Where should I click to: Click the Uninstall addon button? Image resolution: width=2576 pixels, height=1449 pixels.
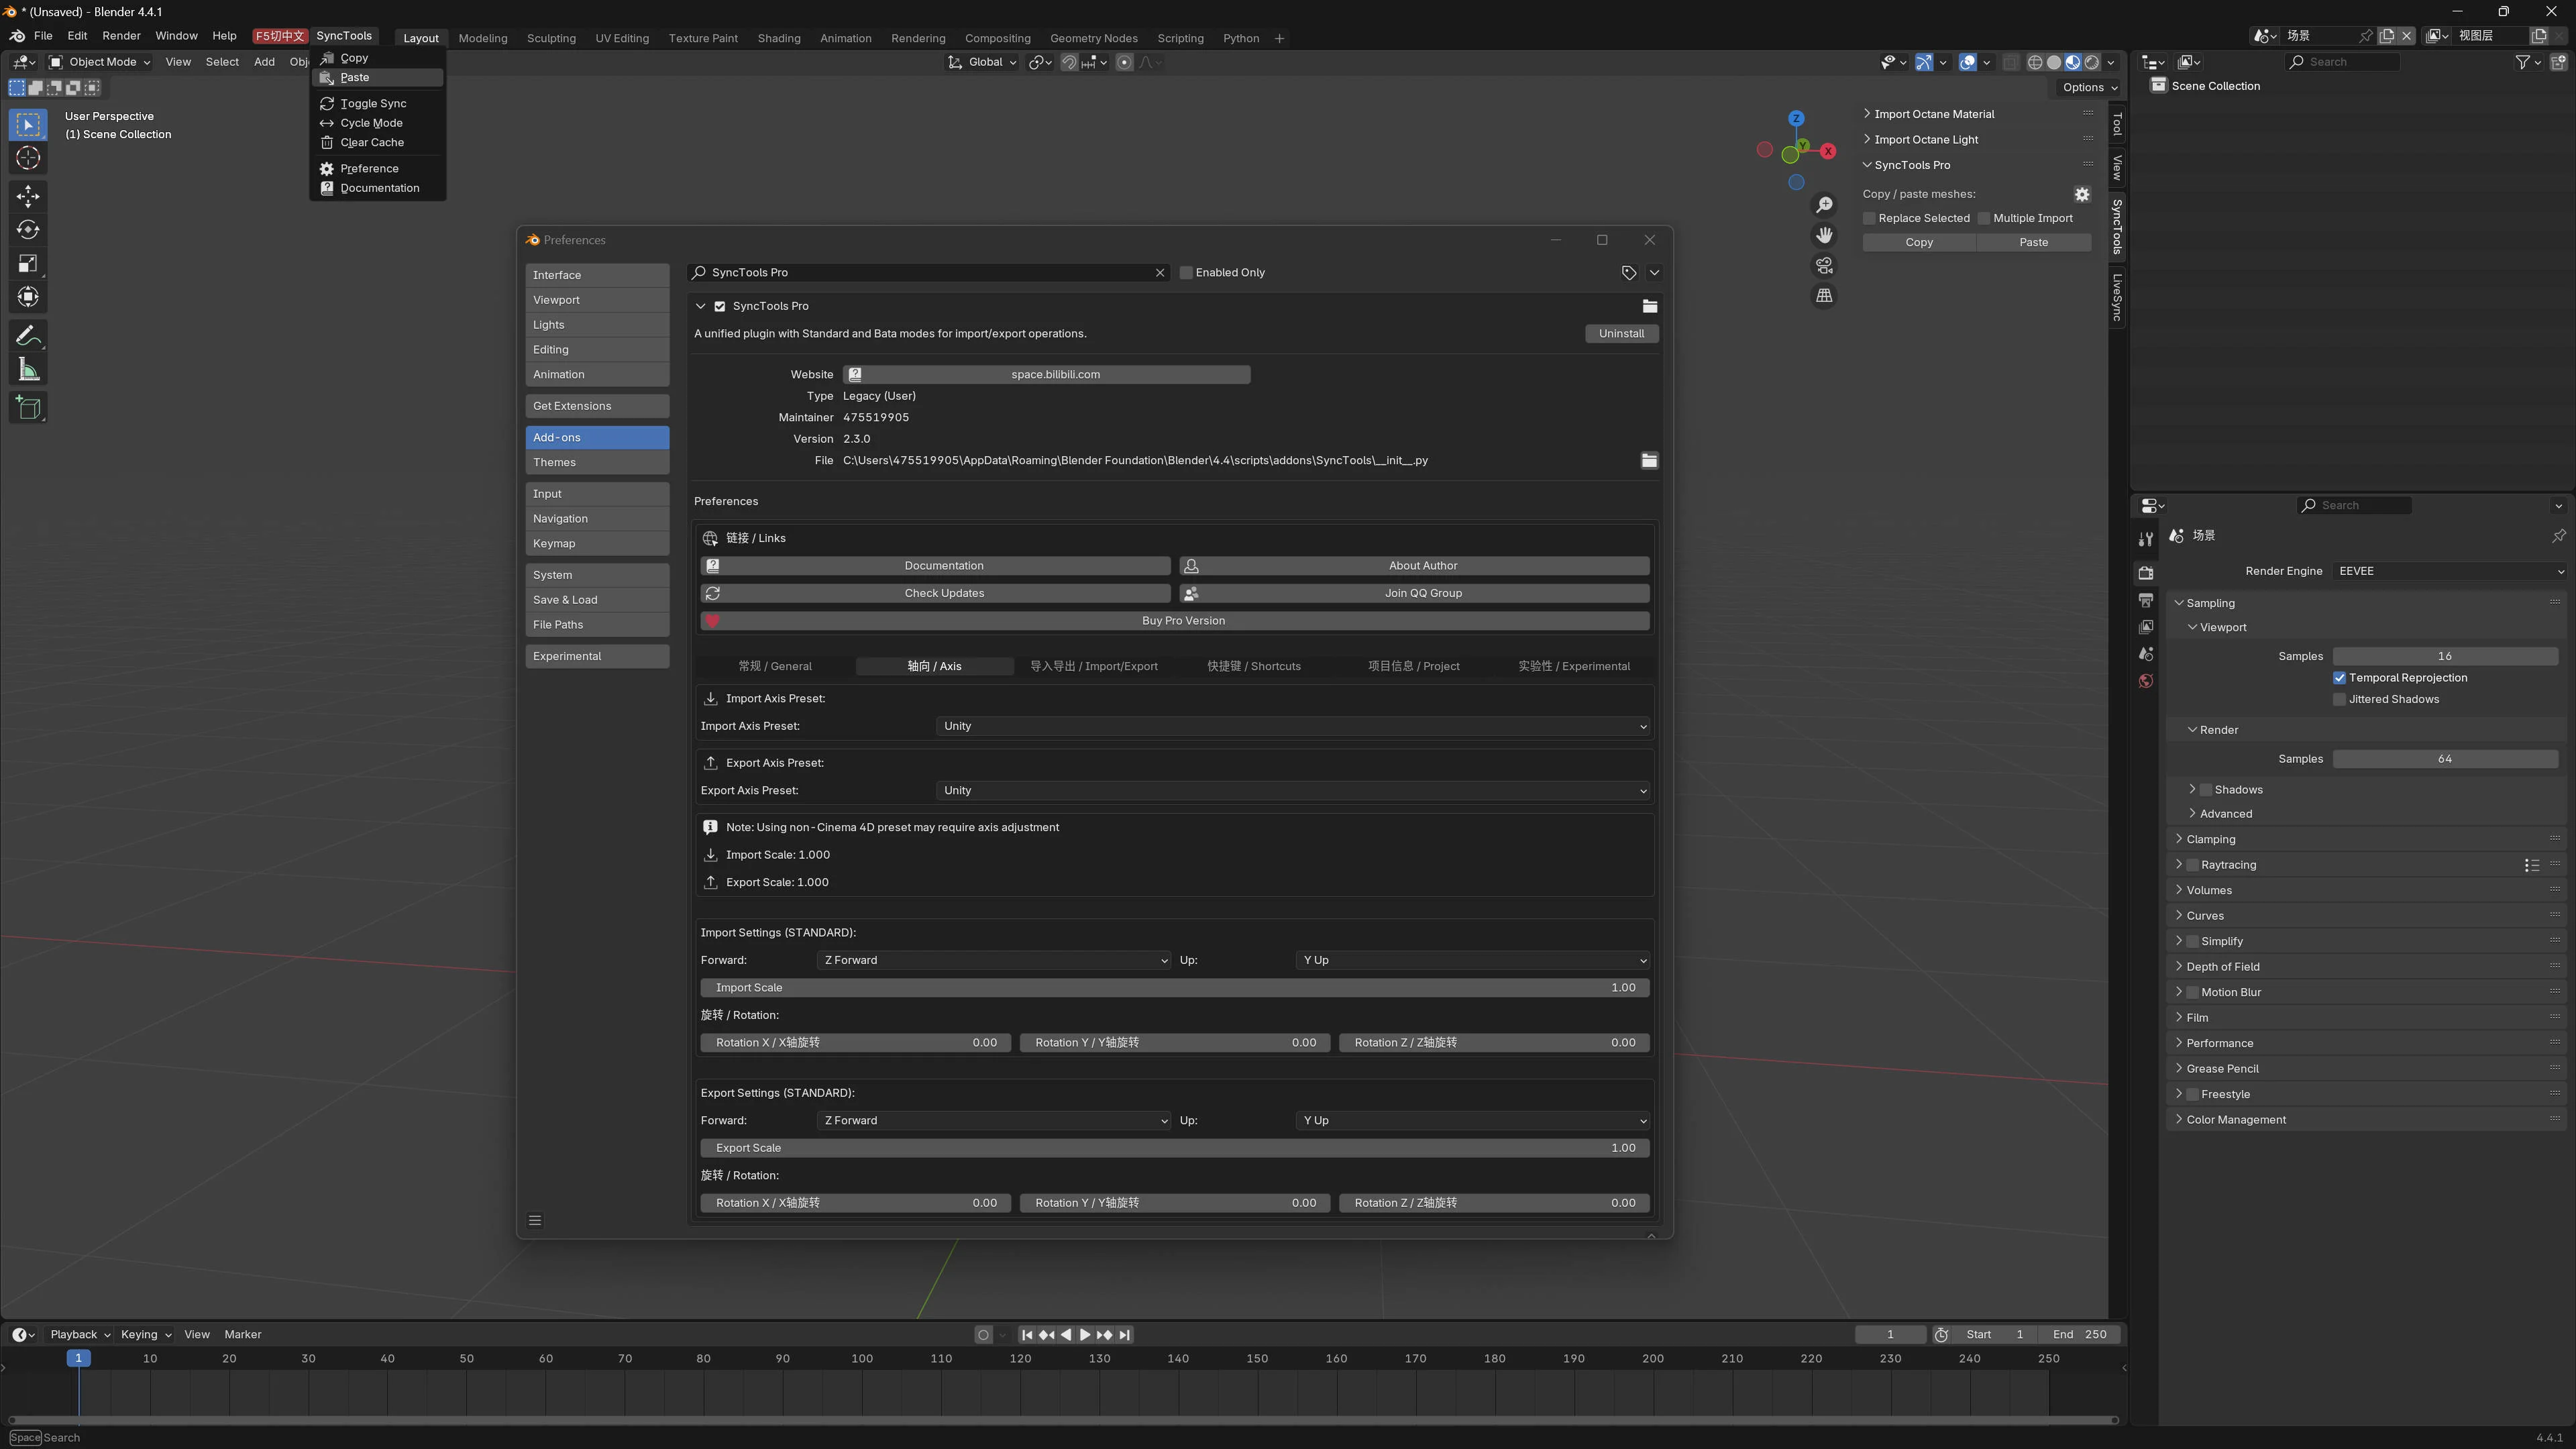1621,334
